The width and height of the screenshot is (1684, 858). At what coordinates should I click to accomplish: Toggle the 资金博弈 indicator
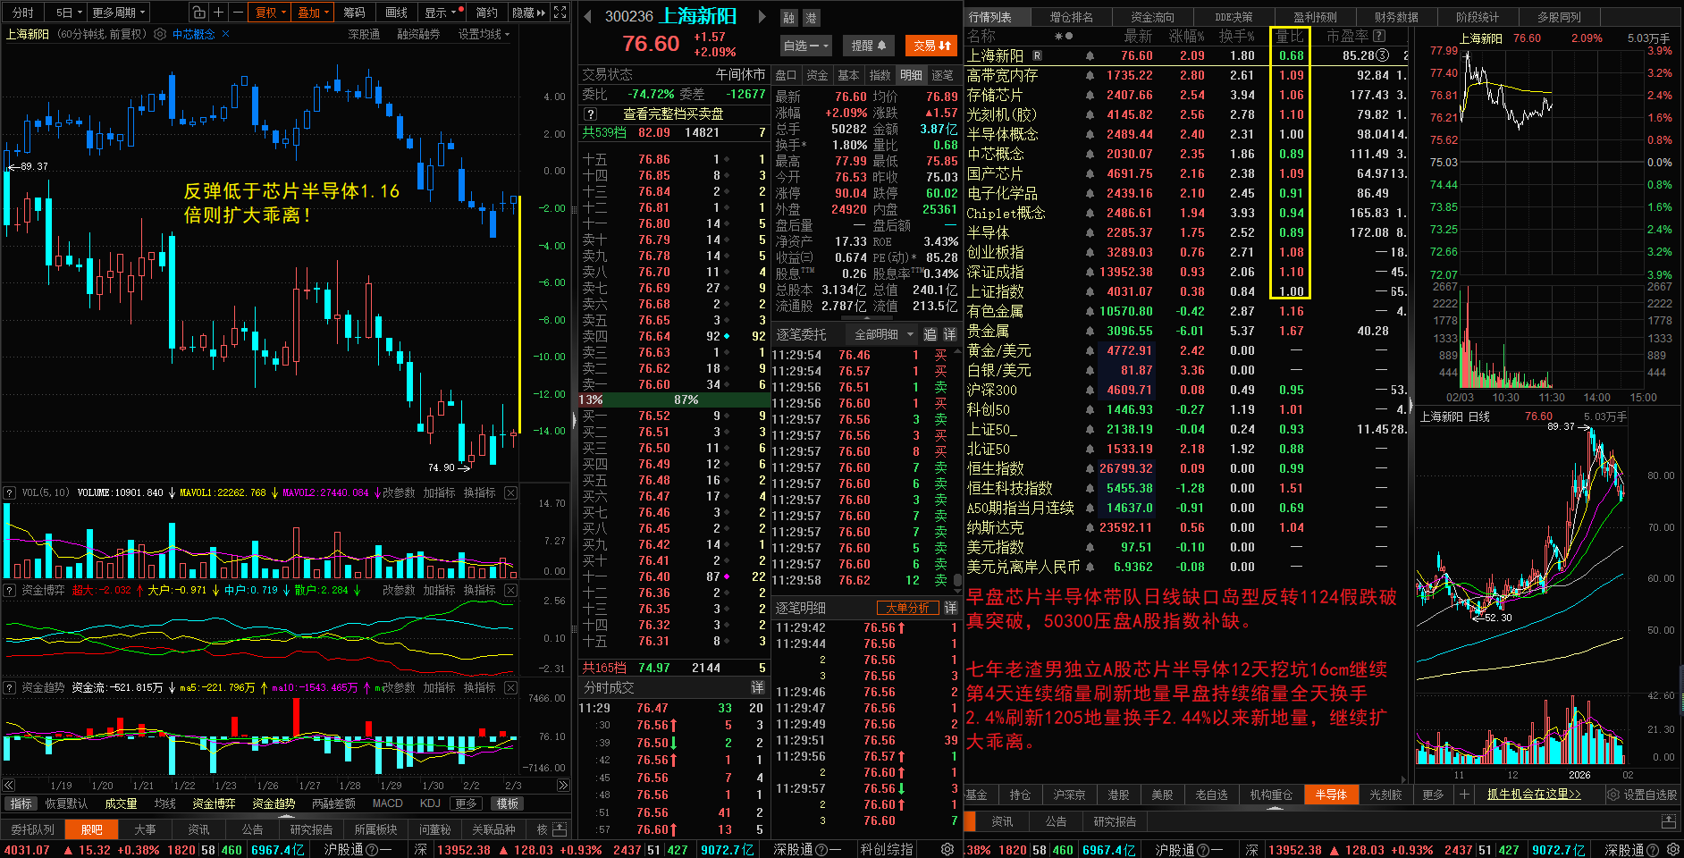pyautogui.click(x=214, y=803)
